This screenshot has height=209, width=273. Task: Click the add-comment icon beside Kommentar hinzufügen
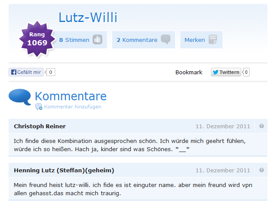coord(39,107)
